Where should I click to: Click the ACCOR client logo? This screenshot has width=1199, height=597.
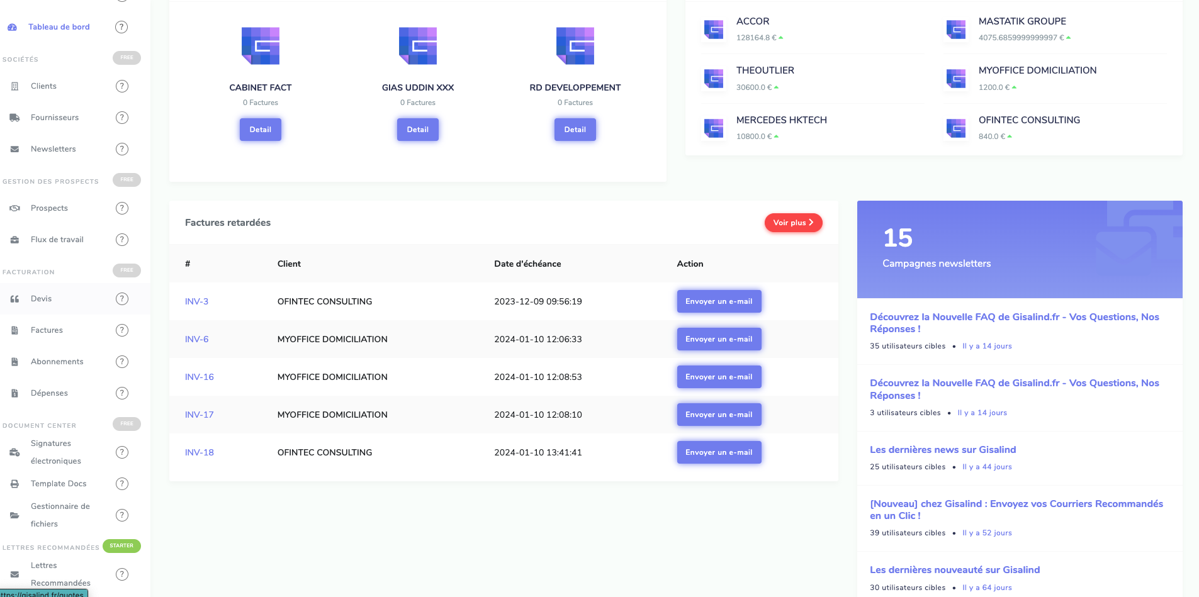click(714, 29)
